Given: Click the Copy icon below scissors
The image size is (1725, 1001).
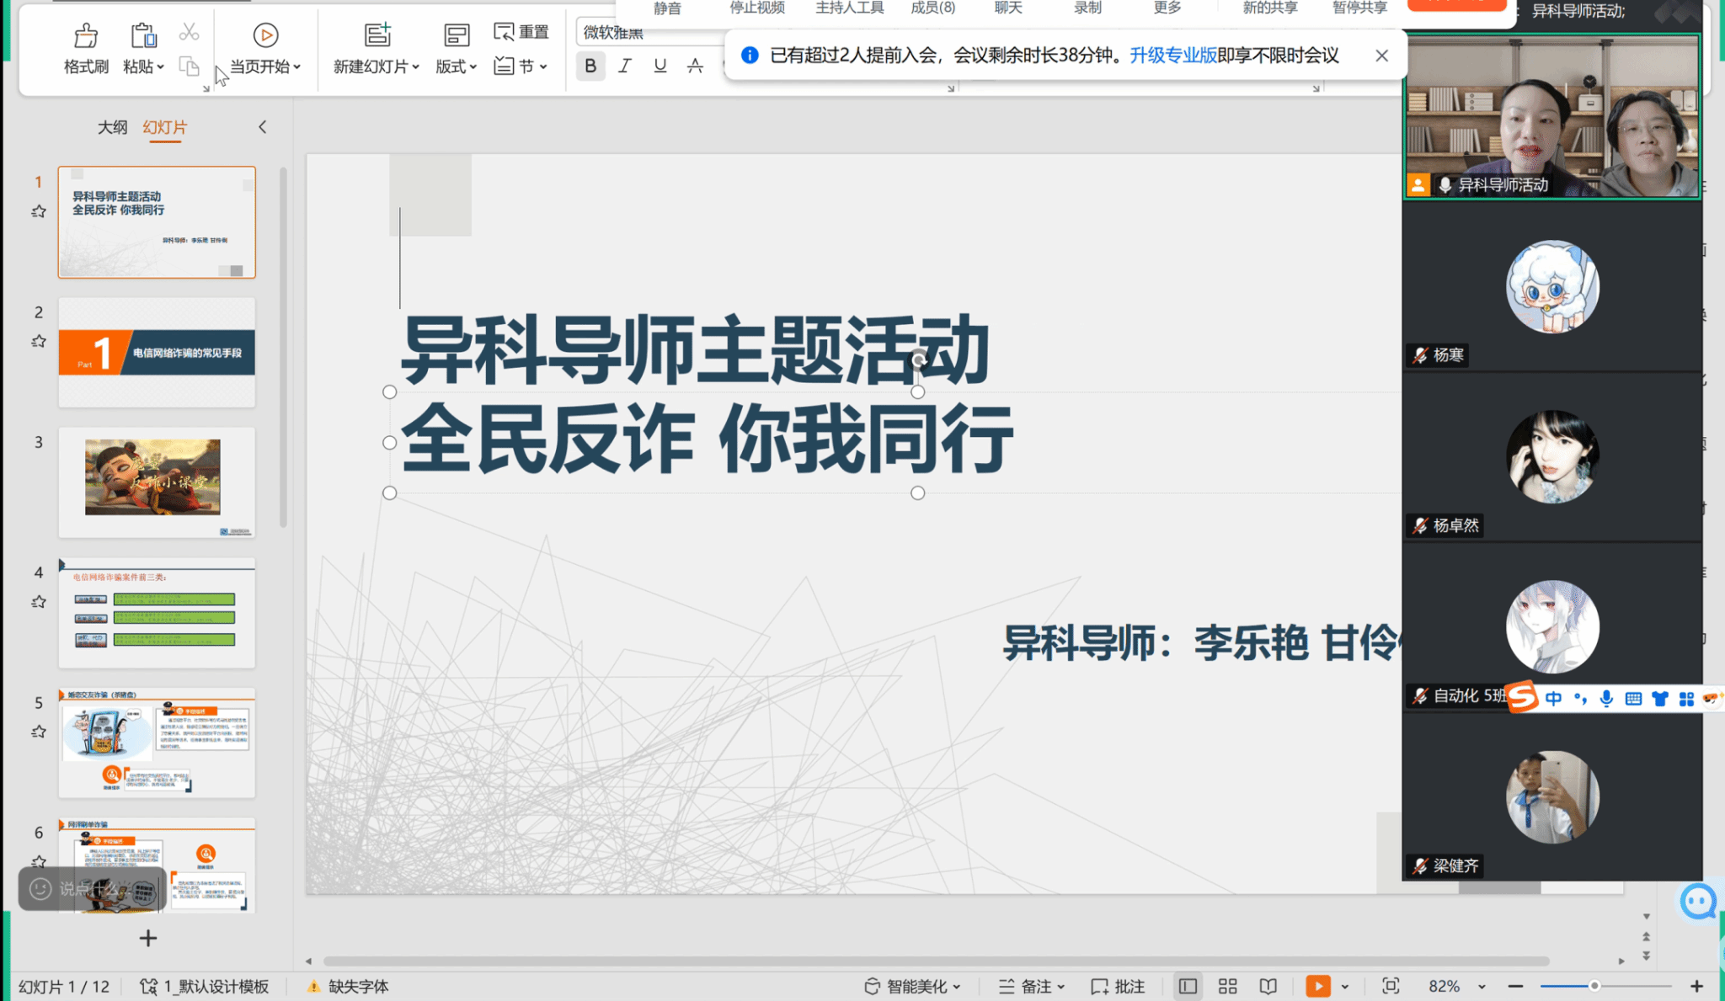Looking at the screenshot, I should click(x=190, y=67).
